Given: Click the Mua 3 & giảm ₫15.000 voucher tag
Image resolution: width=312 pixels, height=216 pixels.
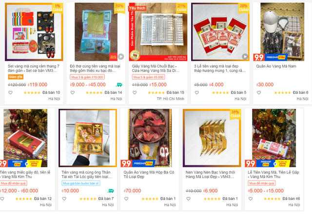Looking at the screenshot, I should 87,77.
